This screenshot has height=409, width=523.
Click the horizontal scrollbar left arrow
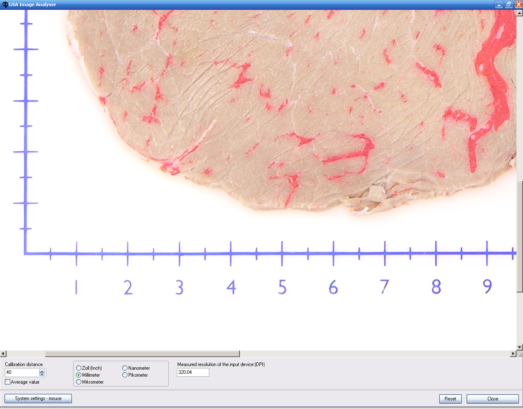pos(3,354)
